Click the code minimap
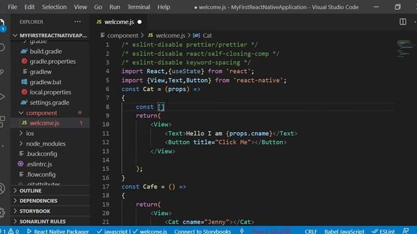Screen dimensions: 417x234 [x=404, y=49]
